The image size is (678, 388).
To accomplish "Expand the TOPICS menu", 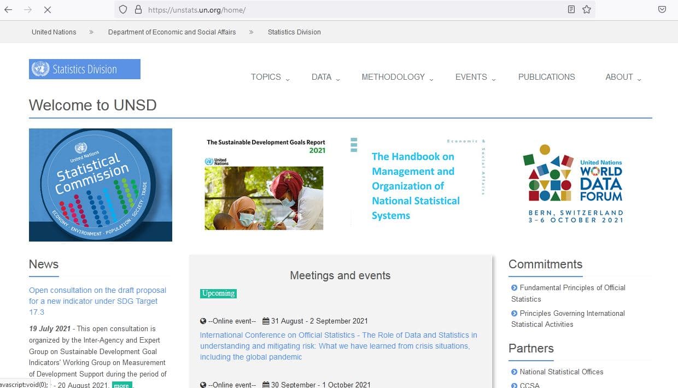I will (x=270, y=77).
